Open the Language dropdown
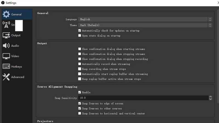Image resolution: width=219 pixels, height=123 pixels. (x=145, y=19)
